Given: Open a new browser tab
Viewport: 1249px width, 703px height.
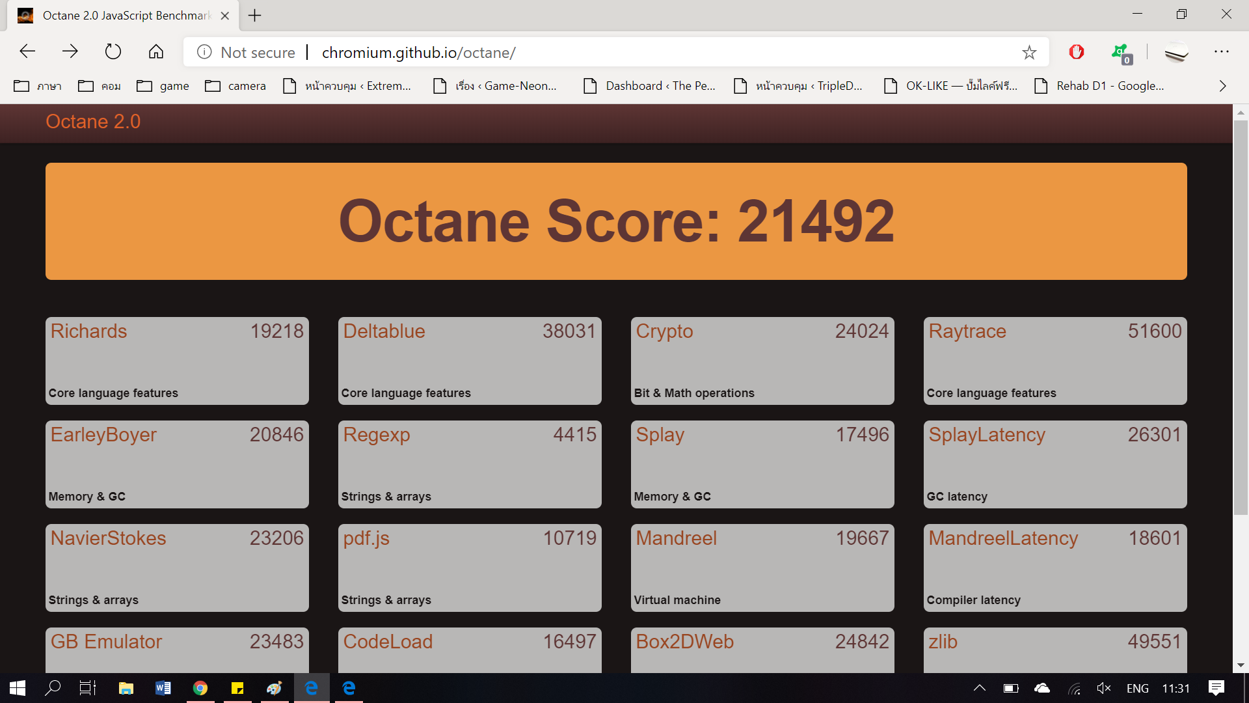Looking at the screenshot, I should [255, 16].
